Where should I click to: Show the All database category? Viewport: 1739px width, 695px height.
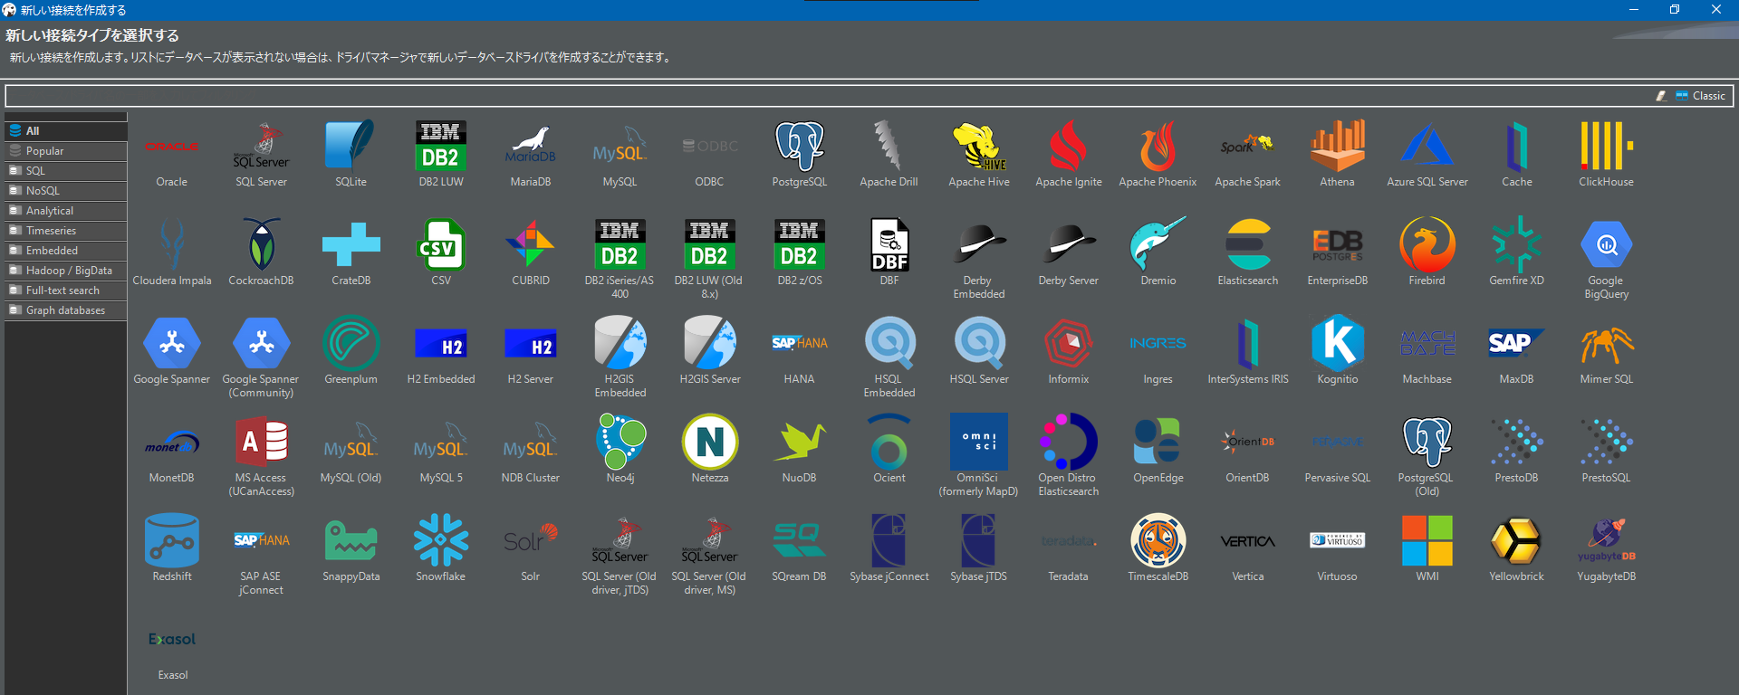click(65, 131)
